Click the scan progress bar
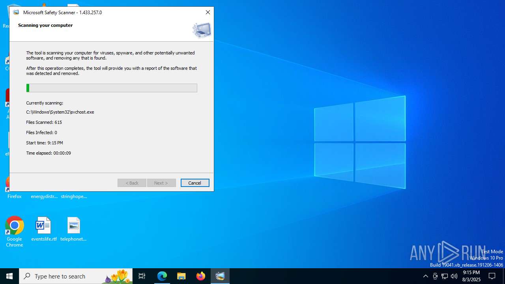 point(112,88)
